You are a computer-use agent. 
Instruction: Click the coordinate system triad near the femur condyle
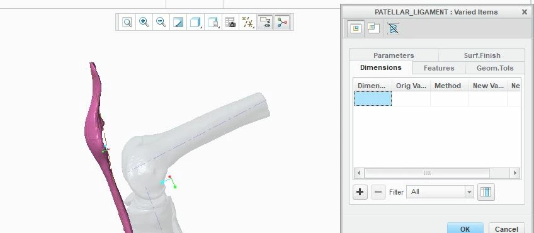coord(169,181)
